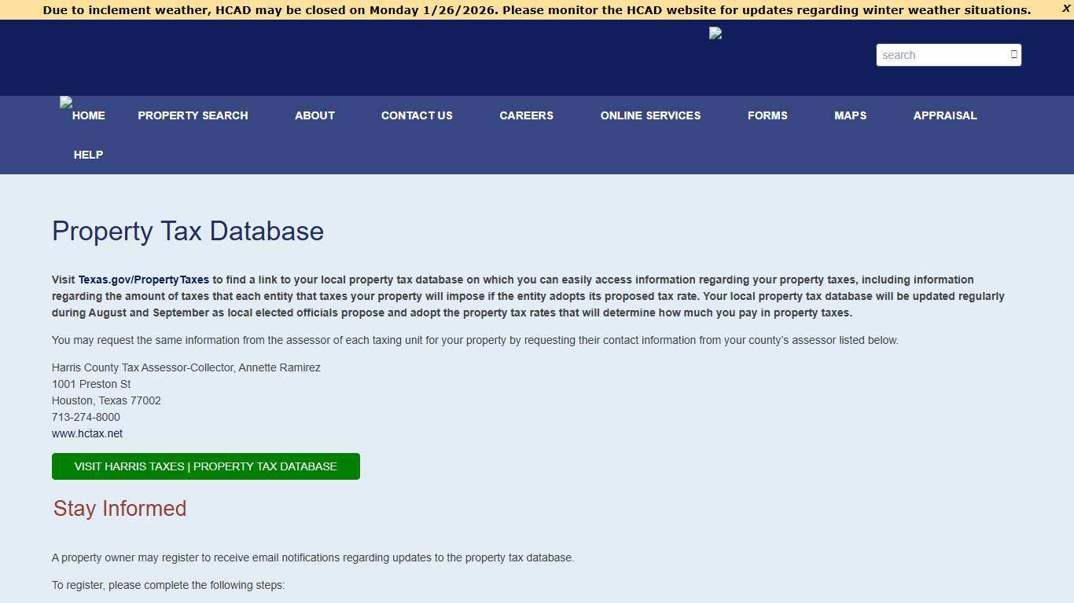Expand the ONLINE SERVICES menu
The height and width of the screenshot is (603, 1074).
coord(650,115)
